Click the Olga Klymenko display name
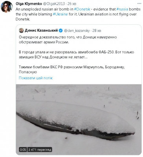The width and height of the screenshot is (143, 157). coord(29,4)
